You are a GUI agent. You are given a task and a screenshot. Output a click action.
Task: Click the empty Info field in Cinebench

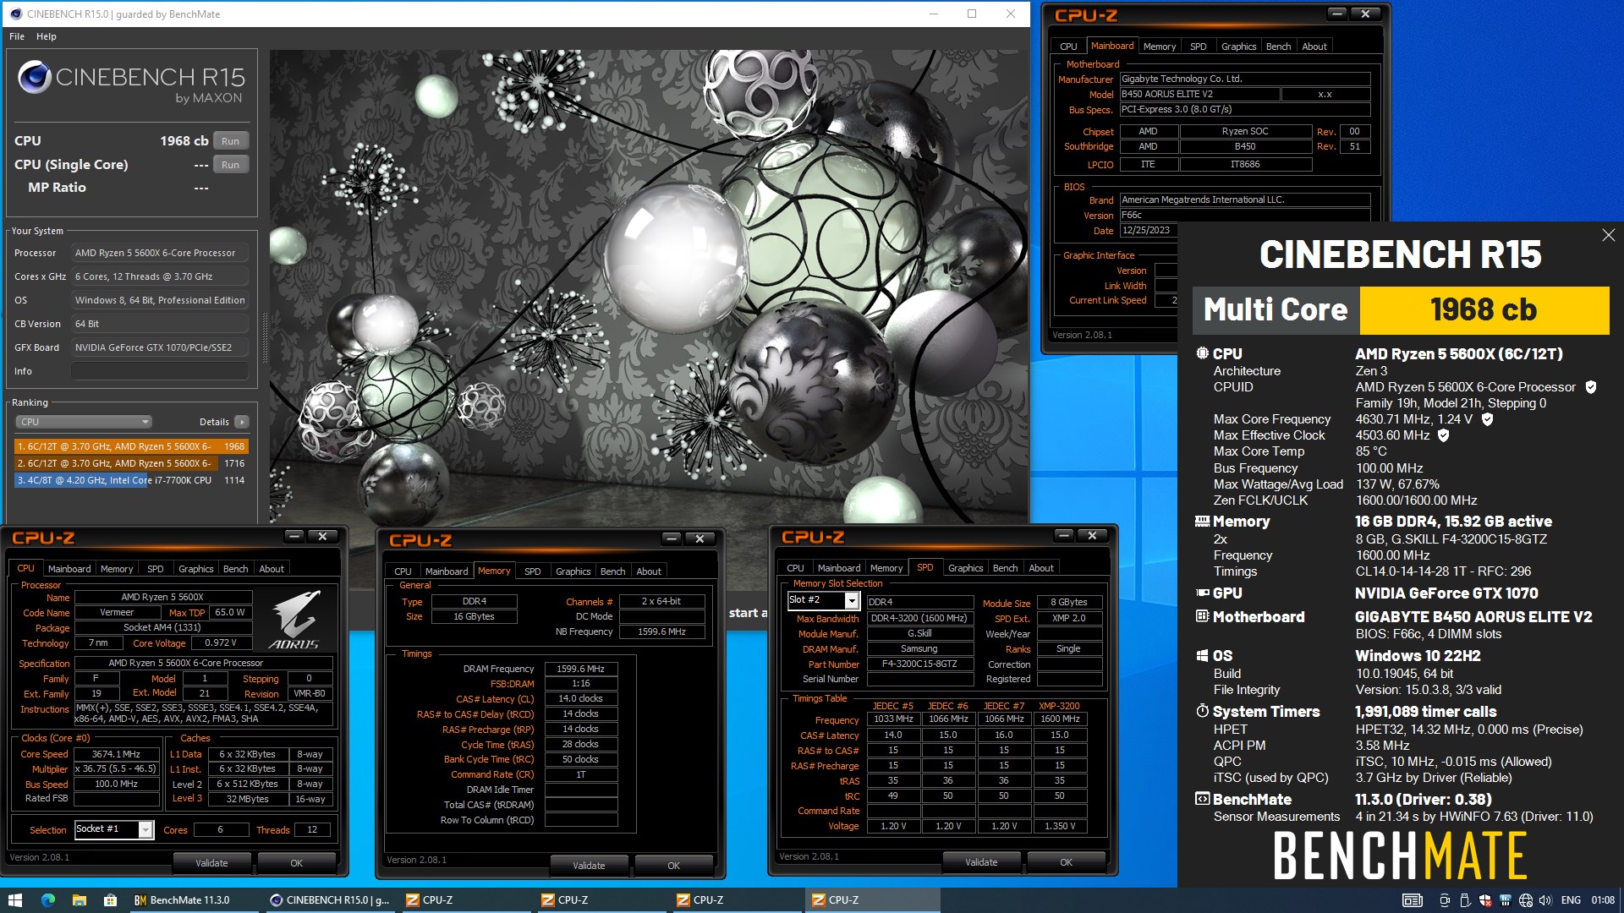tap(159, 371)
